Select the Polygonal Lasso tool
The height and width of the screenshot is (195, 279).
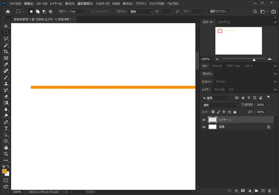pyautogui.click(x=6, y=39)
